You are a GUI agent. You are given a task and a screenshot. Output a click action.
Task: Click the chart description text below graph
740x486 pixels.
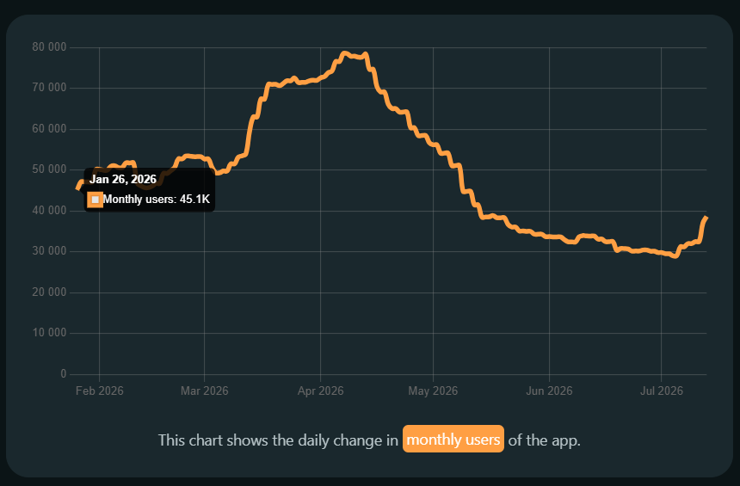click(369, 440)
